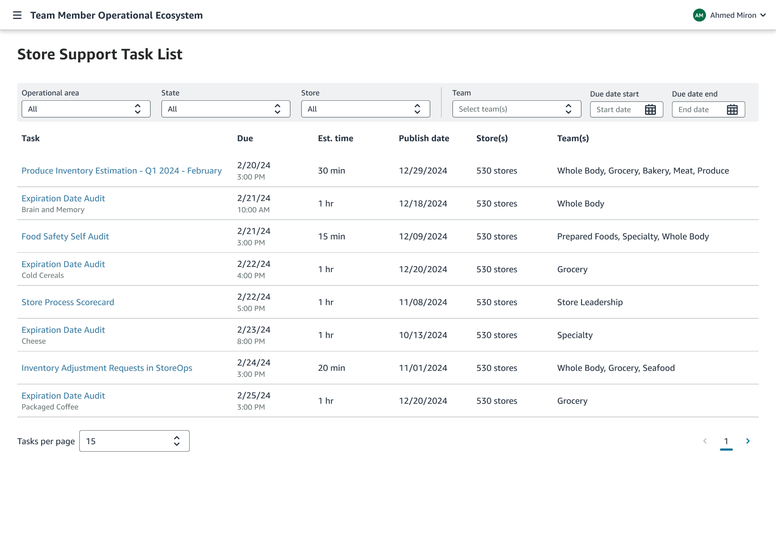Screen dimensions: 776x552
Task: Click the Publish date column header
Action: [424, 138]
